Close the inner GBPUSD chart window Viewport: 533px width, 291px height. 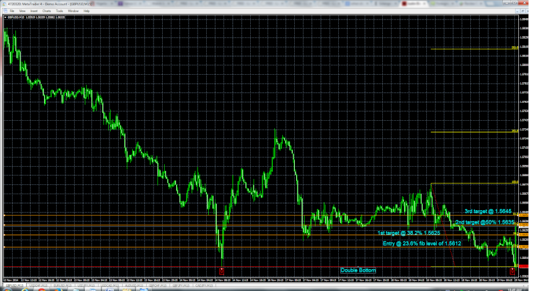coord(529,11)
